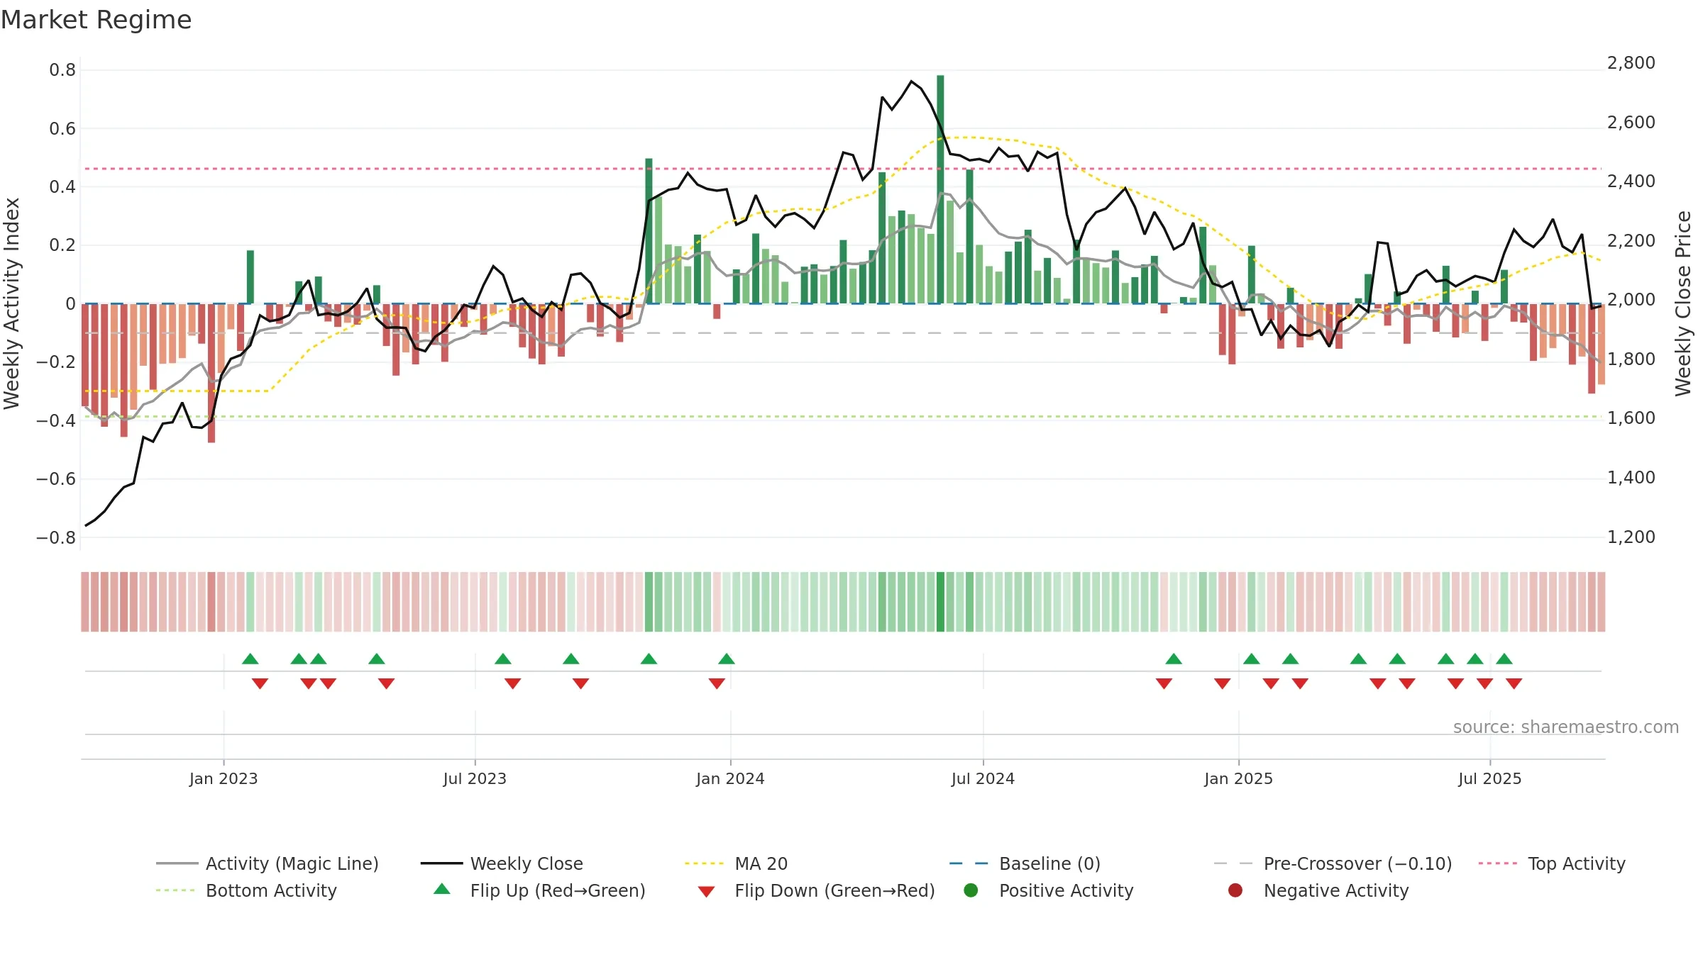Screen dimensions: 1703x957
Task: Click the 0.8 activity axis tick
Action: pyautogui.click(x=62, y=70)
